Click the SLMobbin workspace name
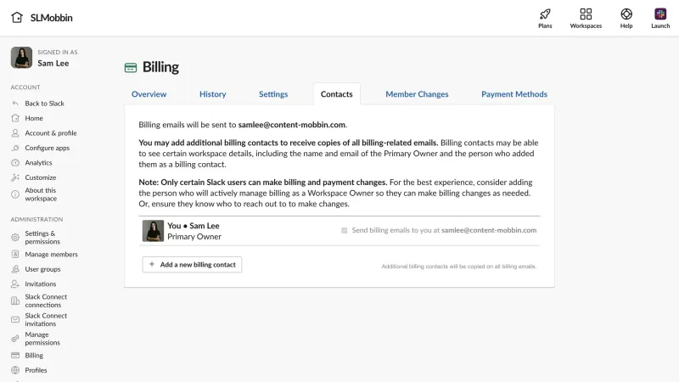The image size is (679, 382). (x=52, y=18)
